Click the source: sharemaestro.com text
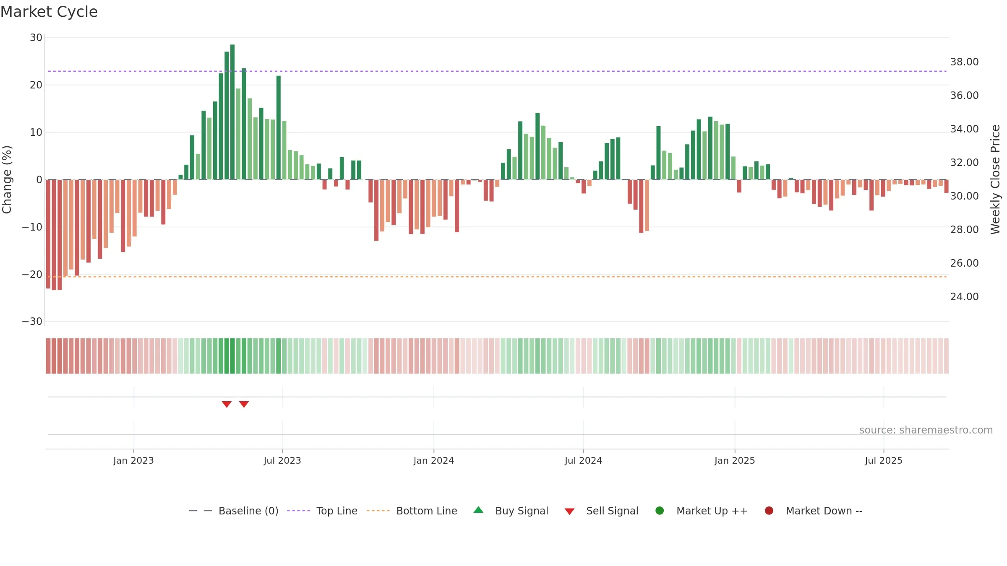The width and height of the screenshot is (1007, 566). (926, 430)
